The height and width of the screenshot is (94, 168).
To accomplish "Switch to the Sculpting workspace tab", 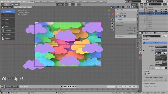I will click(x=45, y=2).
